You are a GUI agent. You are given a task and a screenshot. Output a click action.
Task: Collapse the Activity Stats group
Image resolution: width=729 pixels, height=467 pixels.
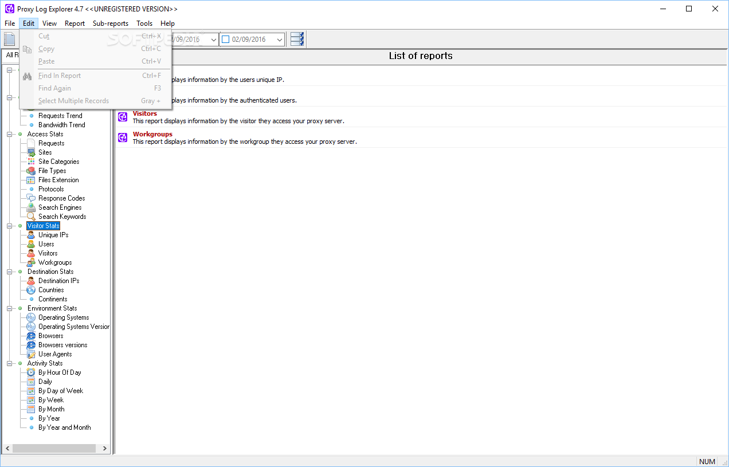(10, 363)
